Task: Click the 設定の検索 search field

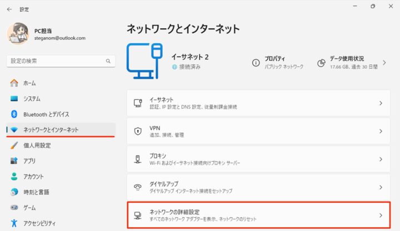Action: click(61, 61)
